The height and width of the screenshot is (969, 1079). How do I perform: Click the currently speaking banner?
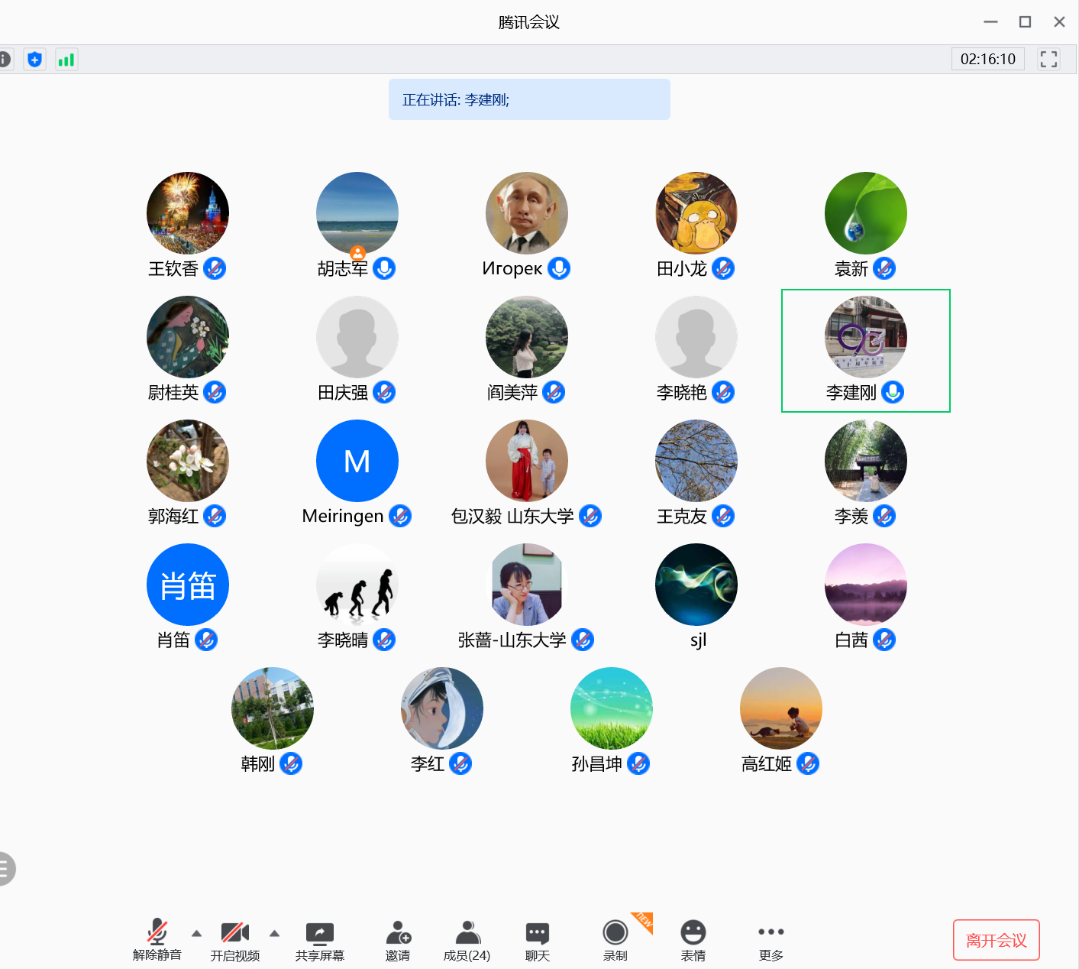529,99
